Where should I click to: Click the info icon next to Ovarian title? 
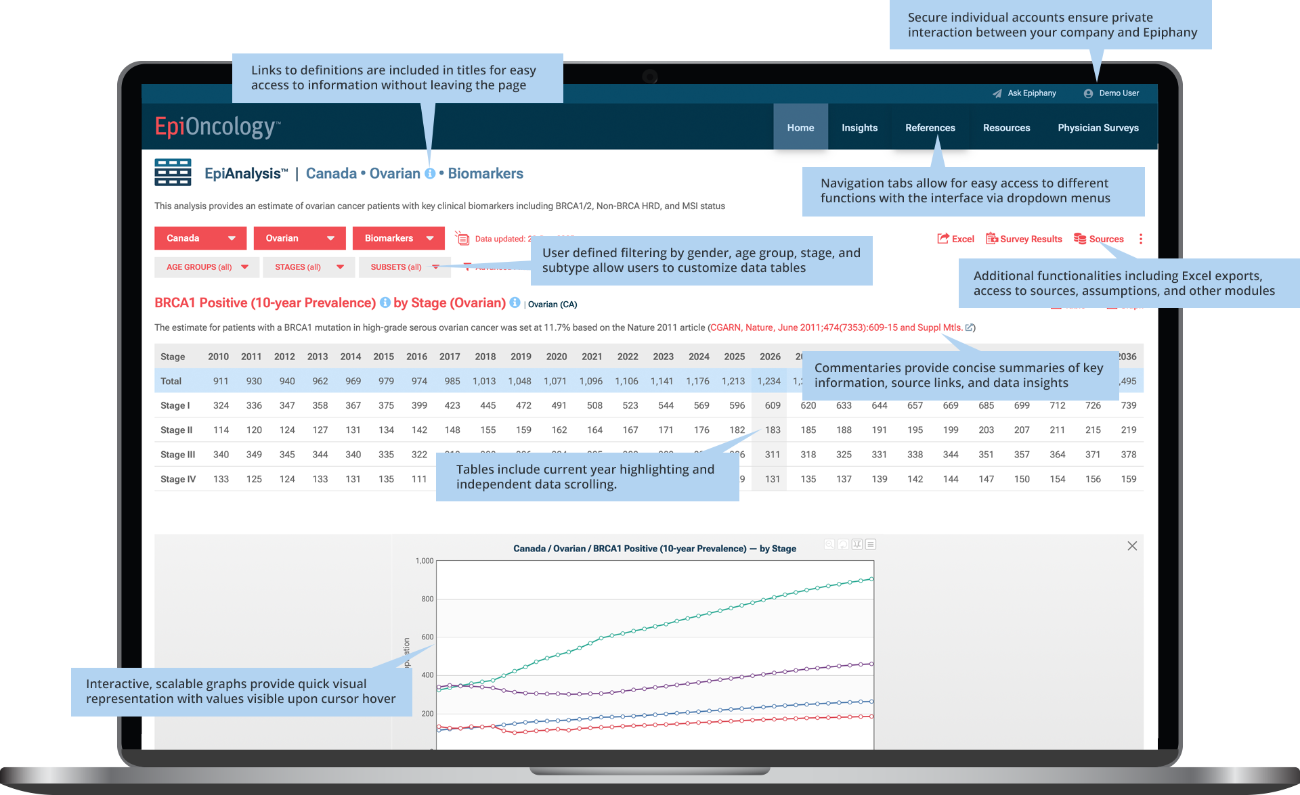tap(430, 174)
